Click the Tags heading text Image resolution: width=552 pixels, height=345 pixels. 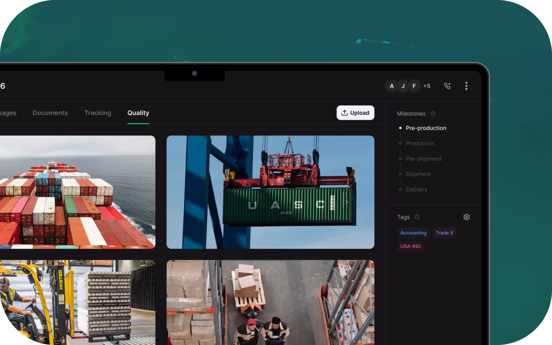[404, 217]
